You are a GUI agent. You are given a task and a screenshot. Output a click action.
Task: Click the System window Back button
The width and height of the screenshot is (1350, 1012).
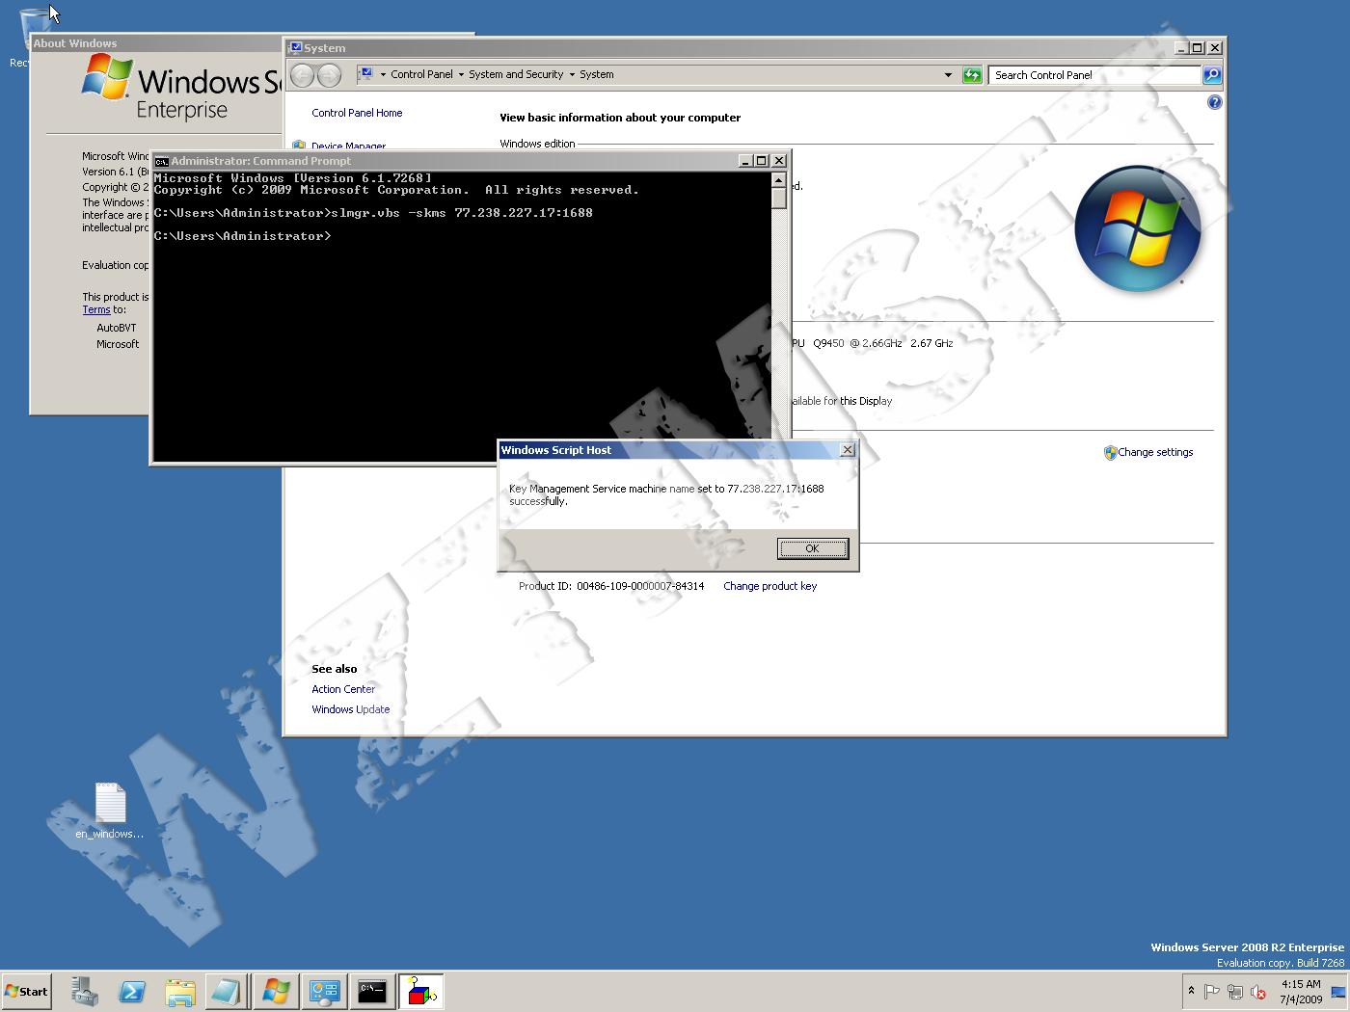(303, 75)
